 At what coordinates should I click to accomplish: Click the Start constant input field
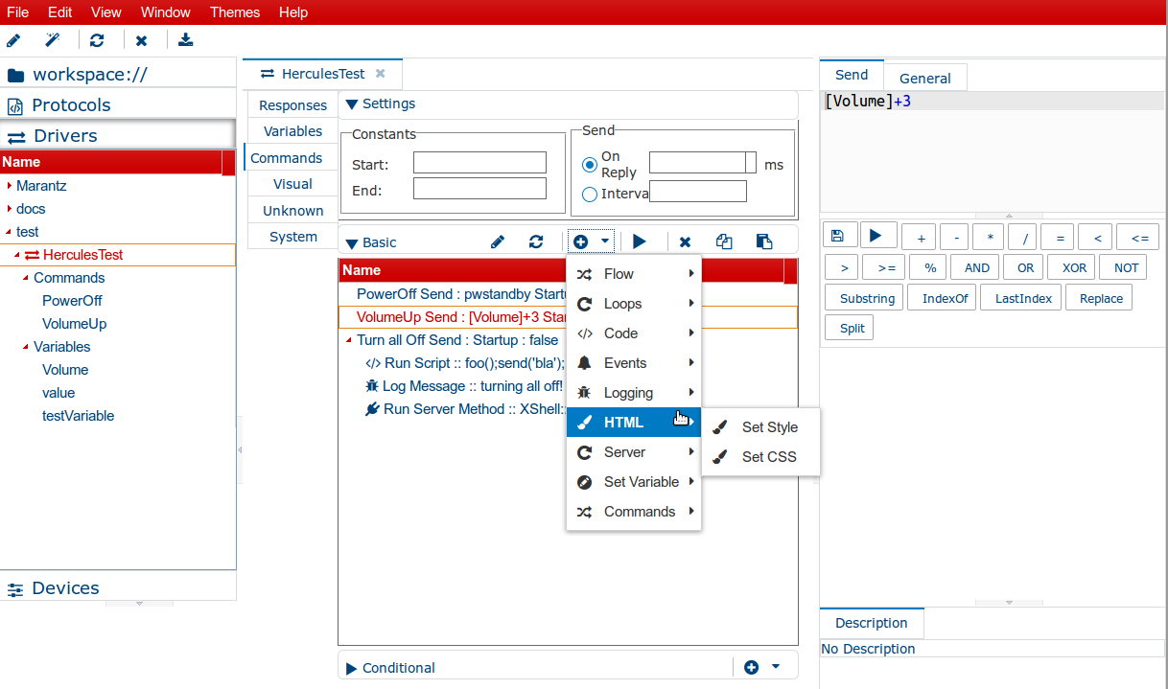479,163
